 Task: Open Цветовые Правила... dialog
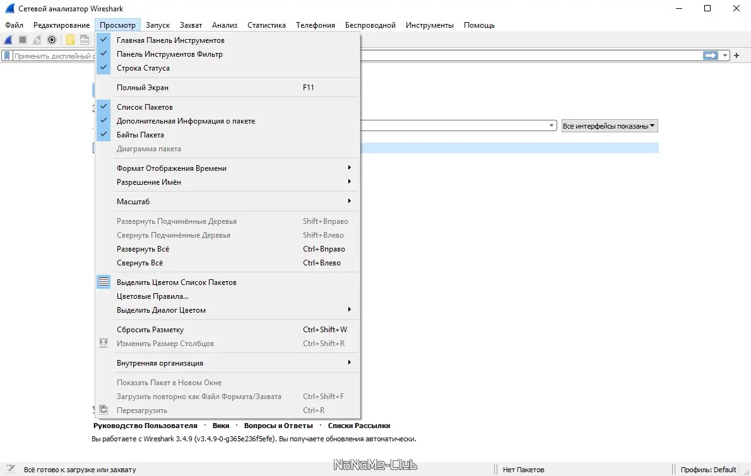(227, 296)
